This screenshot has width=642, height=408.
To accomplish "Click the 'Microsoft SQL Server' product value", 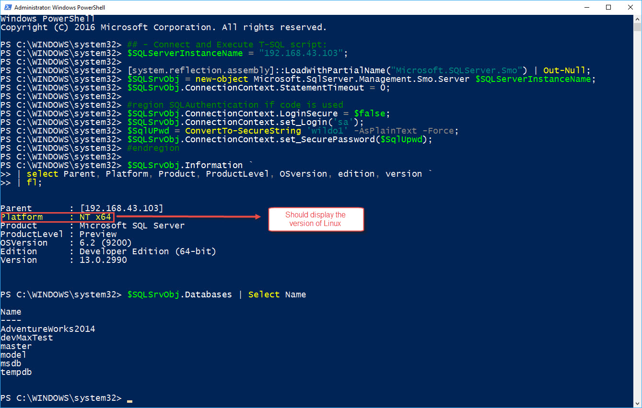I will point(132,226).
